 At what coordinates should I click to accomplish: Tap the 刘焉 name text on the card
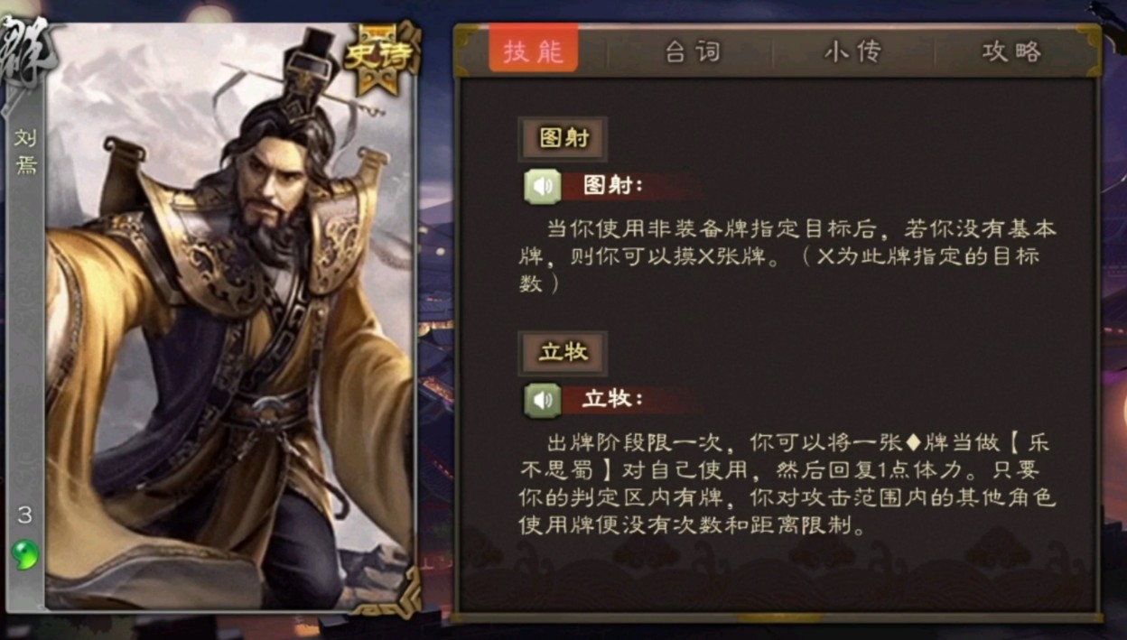click(x=25, y=152)
